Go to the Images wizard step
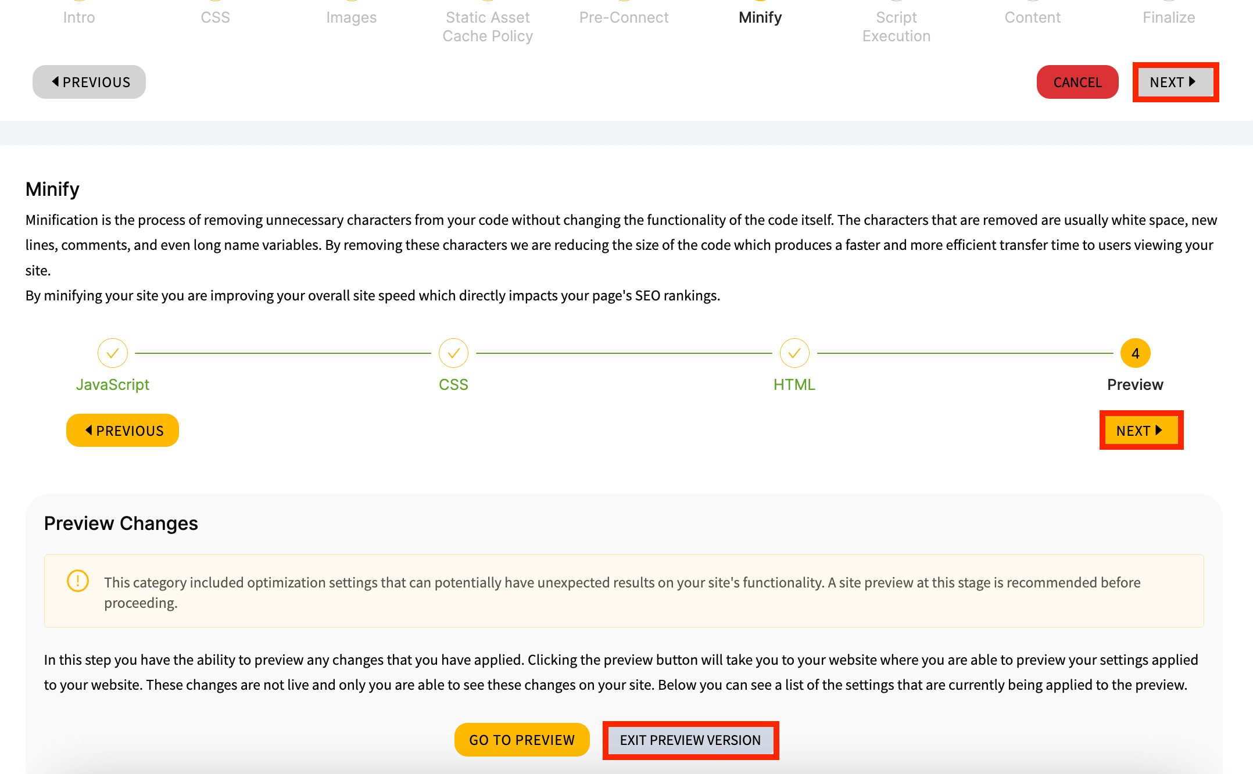This screenshot has width=1253, height=774. tap(351, 17)
